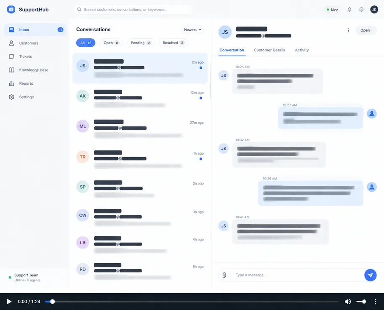Select the All 12 filter chip
The image size is (384, 310).
pyautogui.click(x=86, y=43)
